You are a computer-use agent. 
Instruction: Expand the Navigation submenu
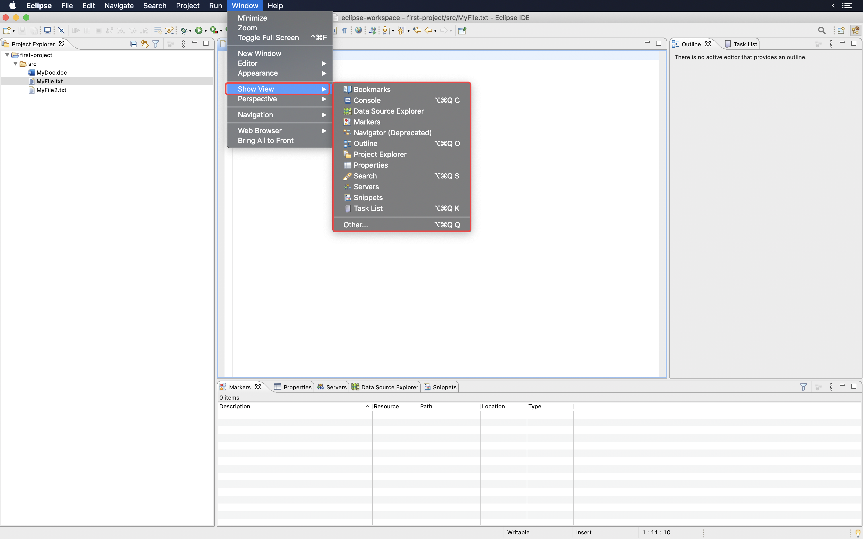pos(280,115)
